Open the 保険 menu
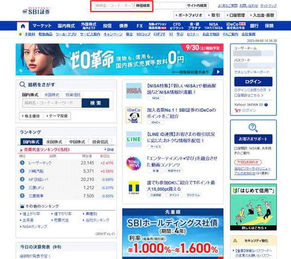 click(x=269, y=26)
